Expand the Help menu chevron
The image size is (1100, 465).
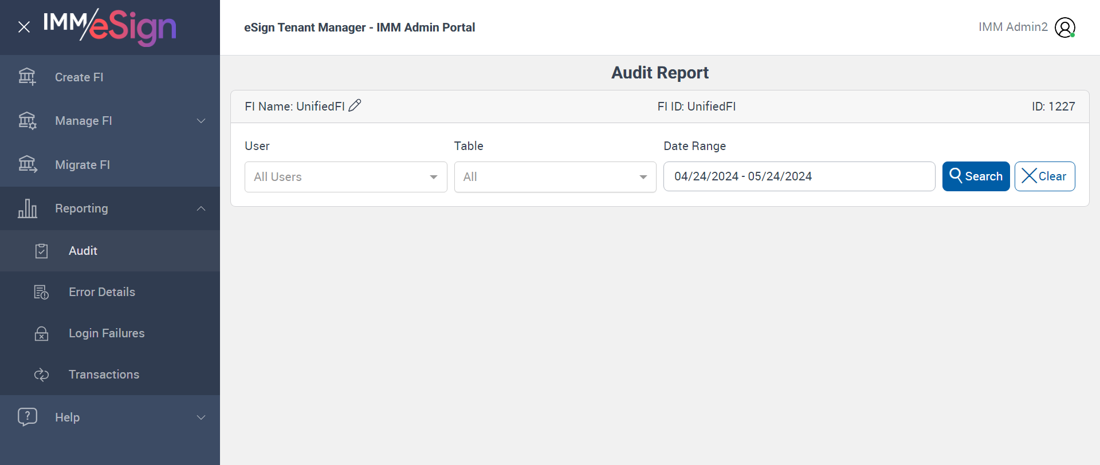point(201,417)
